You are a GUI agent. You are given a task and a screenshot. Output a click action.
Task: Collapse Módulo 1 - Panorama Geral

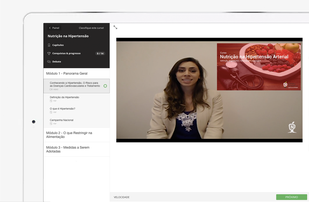coord(76,73)
